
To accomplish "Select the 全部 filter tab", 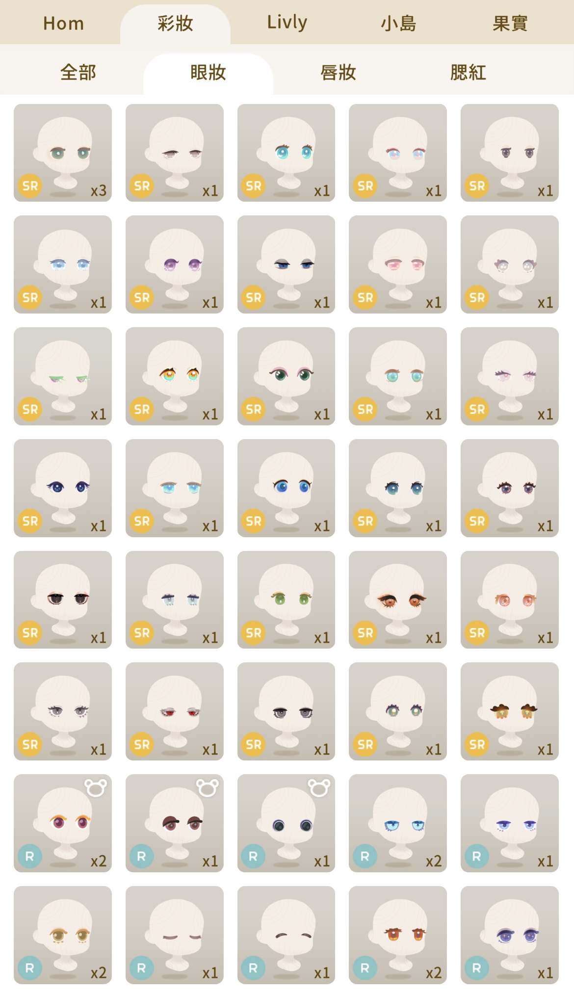I will [78, 73].
